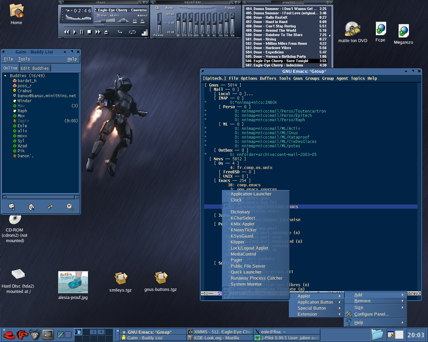Toggle equalizer Auto mode
This screenshot has width=428, height=342.
coord(169,8)
